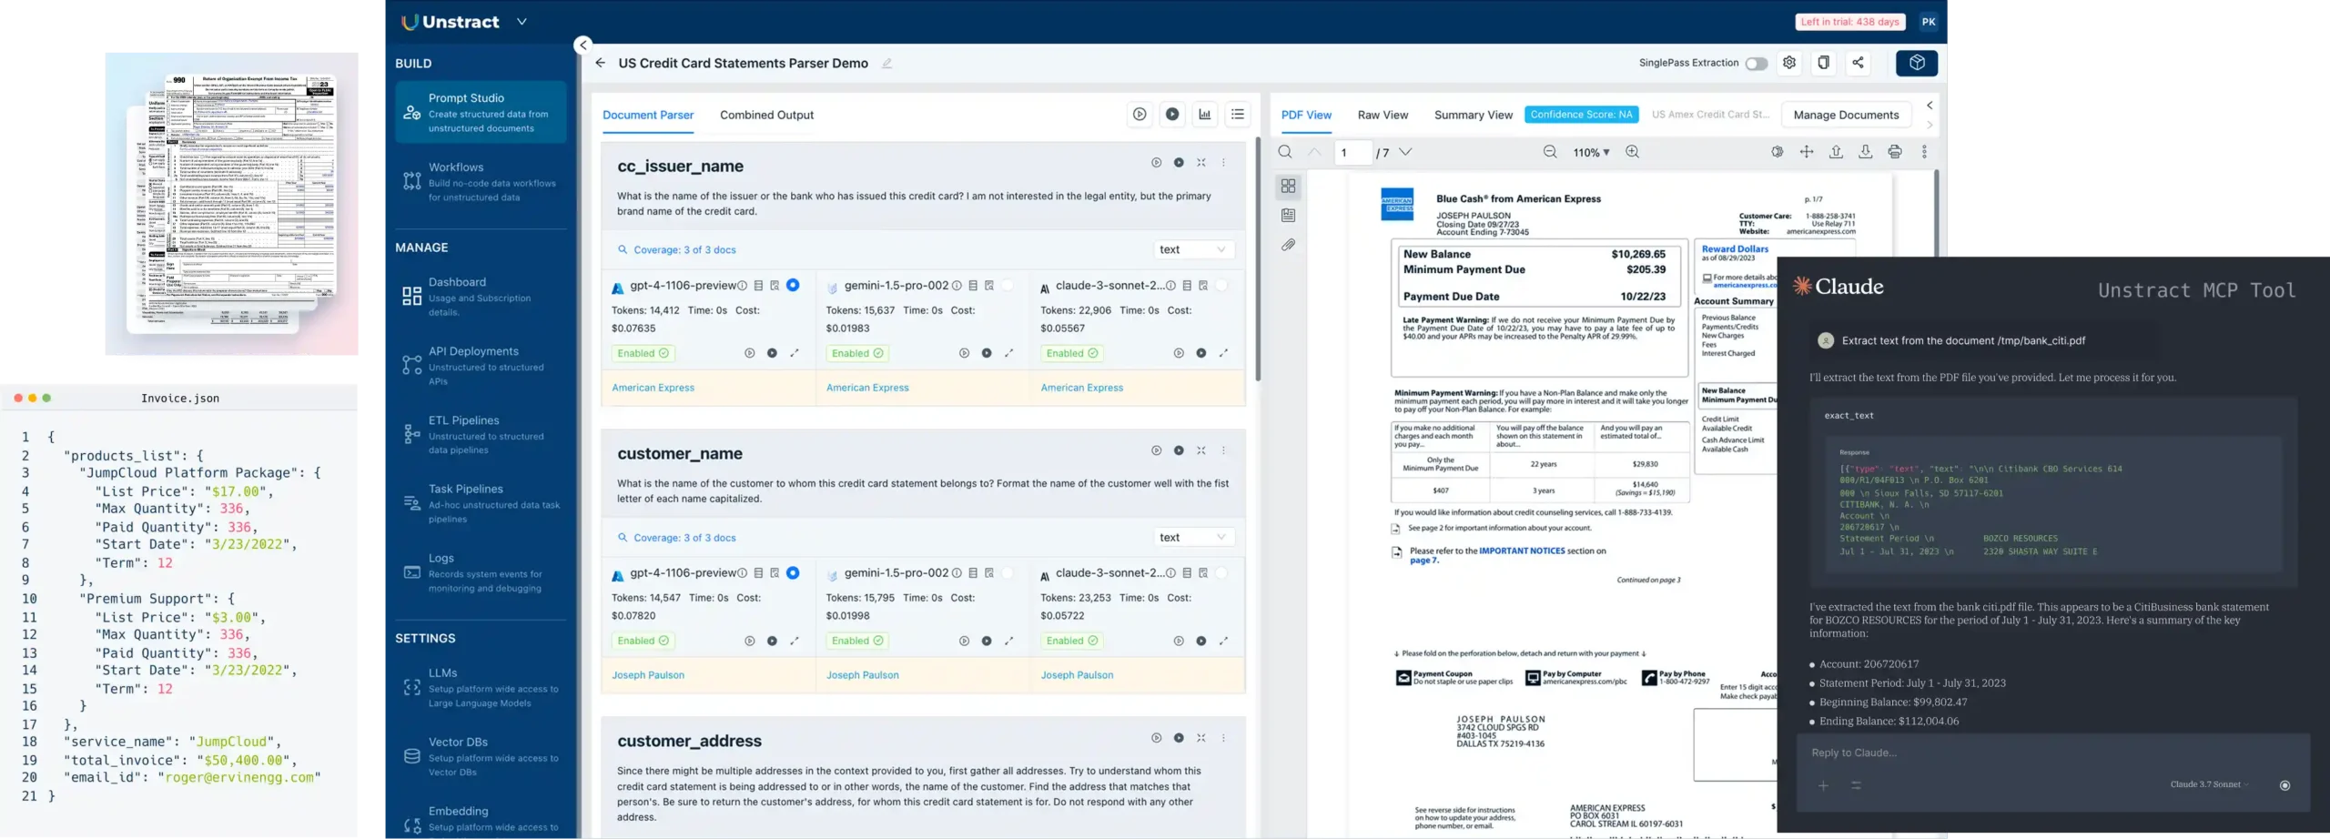2330x839 pixels.
Task: Open the PDF thumbnails panel icon
Action: (x=1288, y=187)
